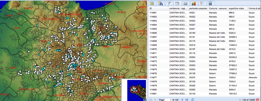Open the map layers tab icon
The width and height of the screenshot is (261, 101).
[152, 3]
